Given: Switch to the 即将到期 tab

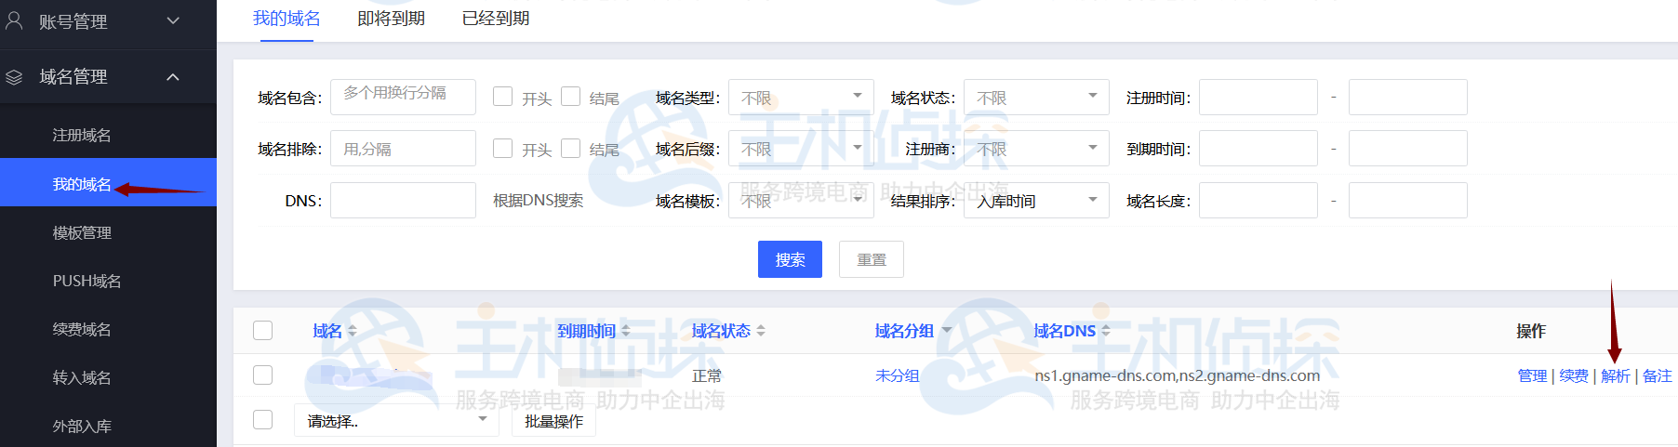Looking at the screenshot, I should tap(391, 19).
